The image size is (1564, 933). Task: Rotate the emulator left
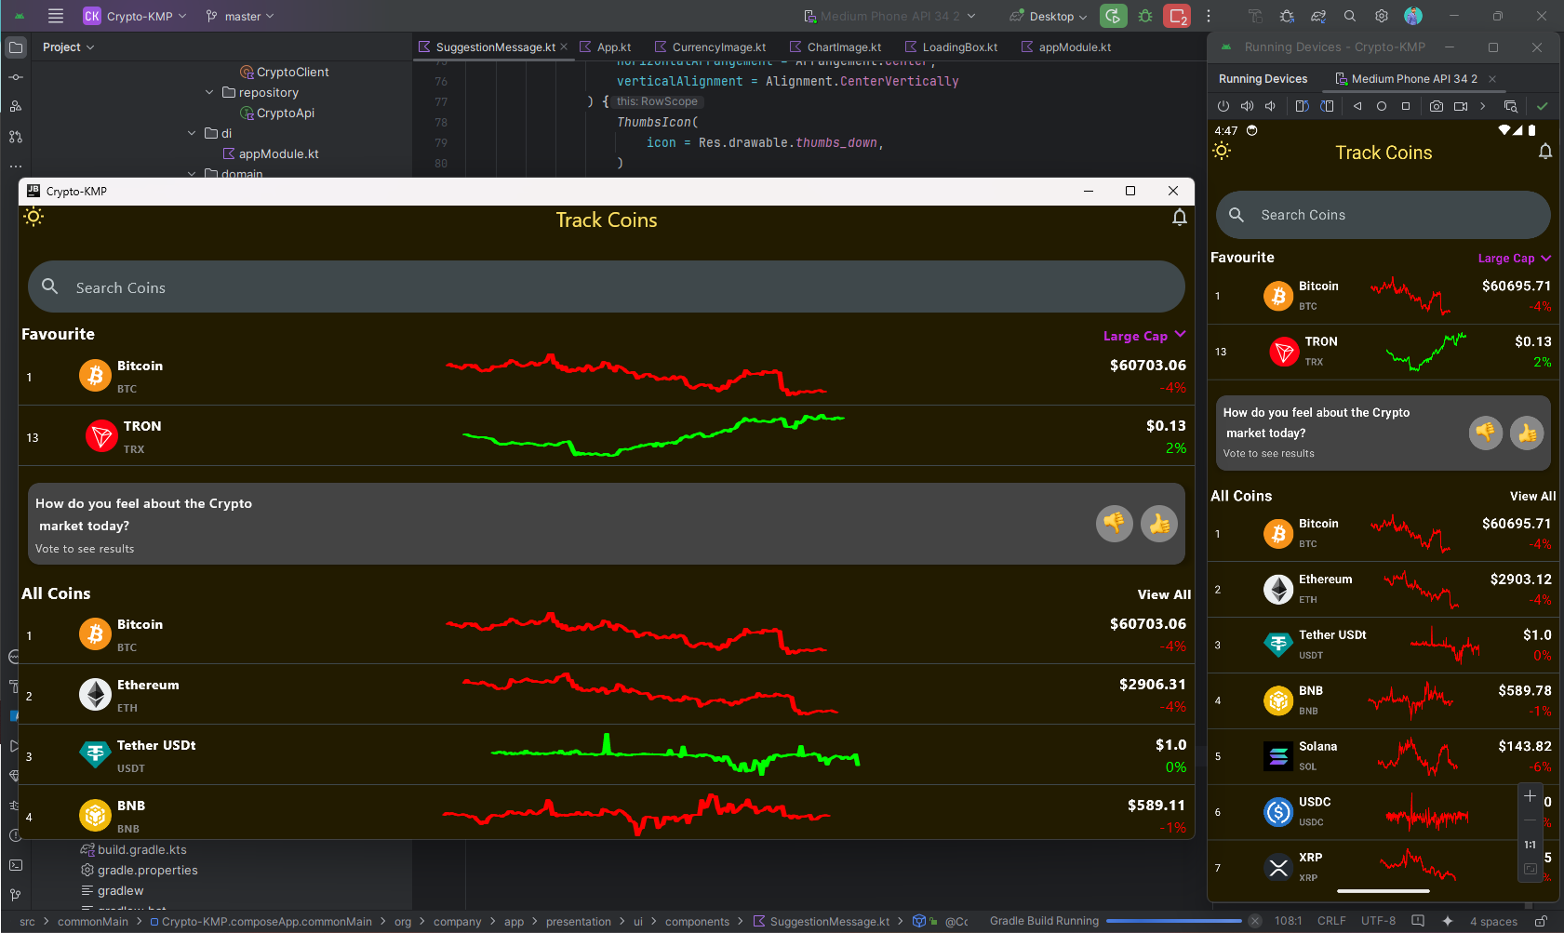(x=1303, y=106)
